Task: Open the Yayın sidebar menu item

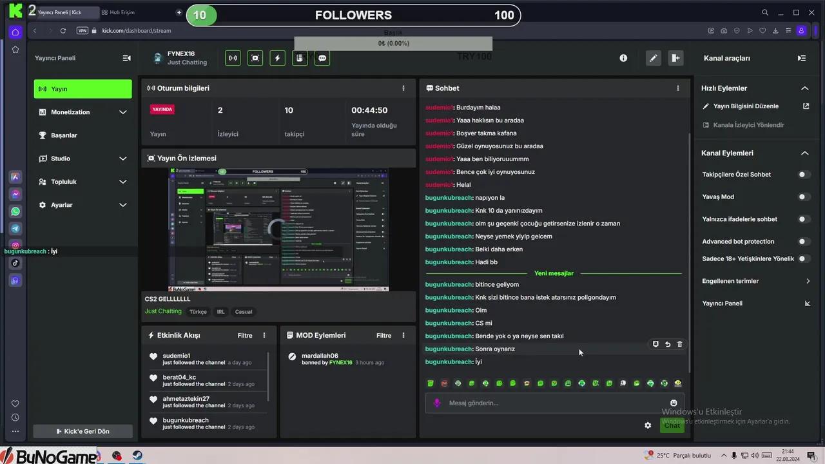Action: 82,89
